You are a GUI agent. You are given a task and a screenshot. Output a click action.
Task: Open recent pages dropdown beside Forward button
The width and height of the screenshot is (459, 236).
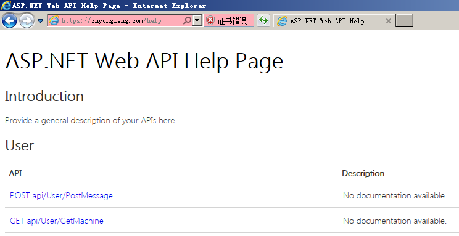(40, 21)
